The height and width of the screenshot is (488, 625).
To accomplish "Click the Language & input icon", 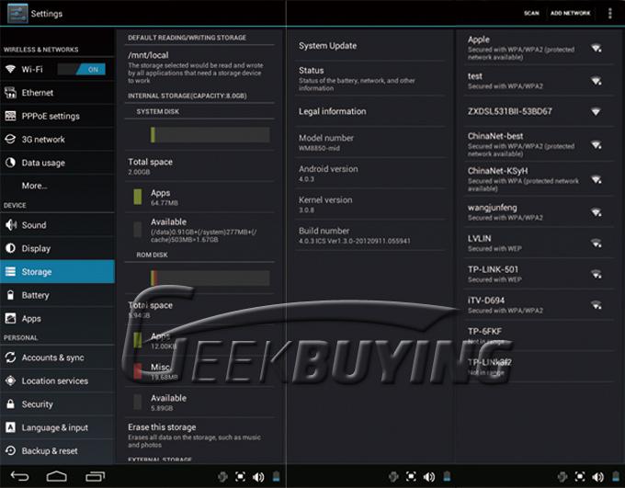I will (x=10, y=427).
